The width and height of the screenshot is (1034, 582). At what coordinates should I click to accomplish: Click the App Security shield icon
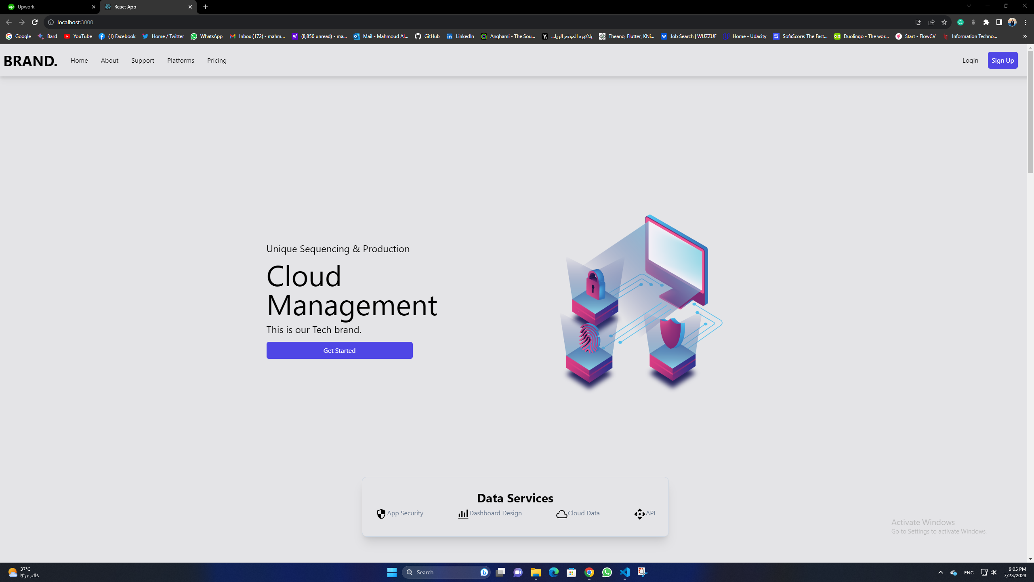coord(381,514)
